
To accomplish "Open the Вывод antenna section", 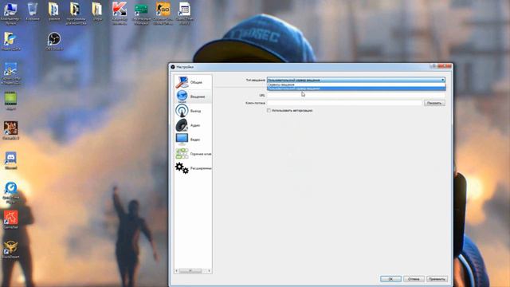I will 193,111.
